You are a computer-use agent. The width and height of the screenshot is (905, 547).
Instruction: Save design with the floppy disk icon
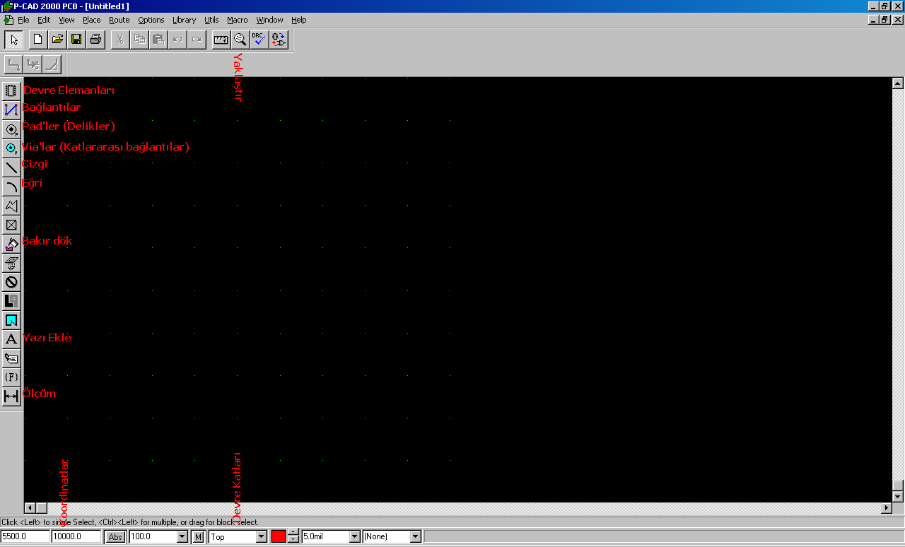tap(76, 40)
